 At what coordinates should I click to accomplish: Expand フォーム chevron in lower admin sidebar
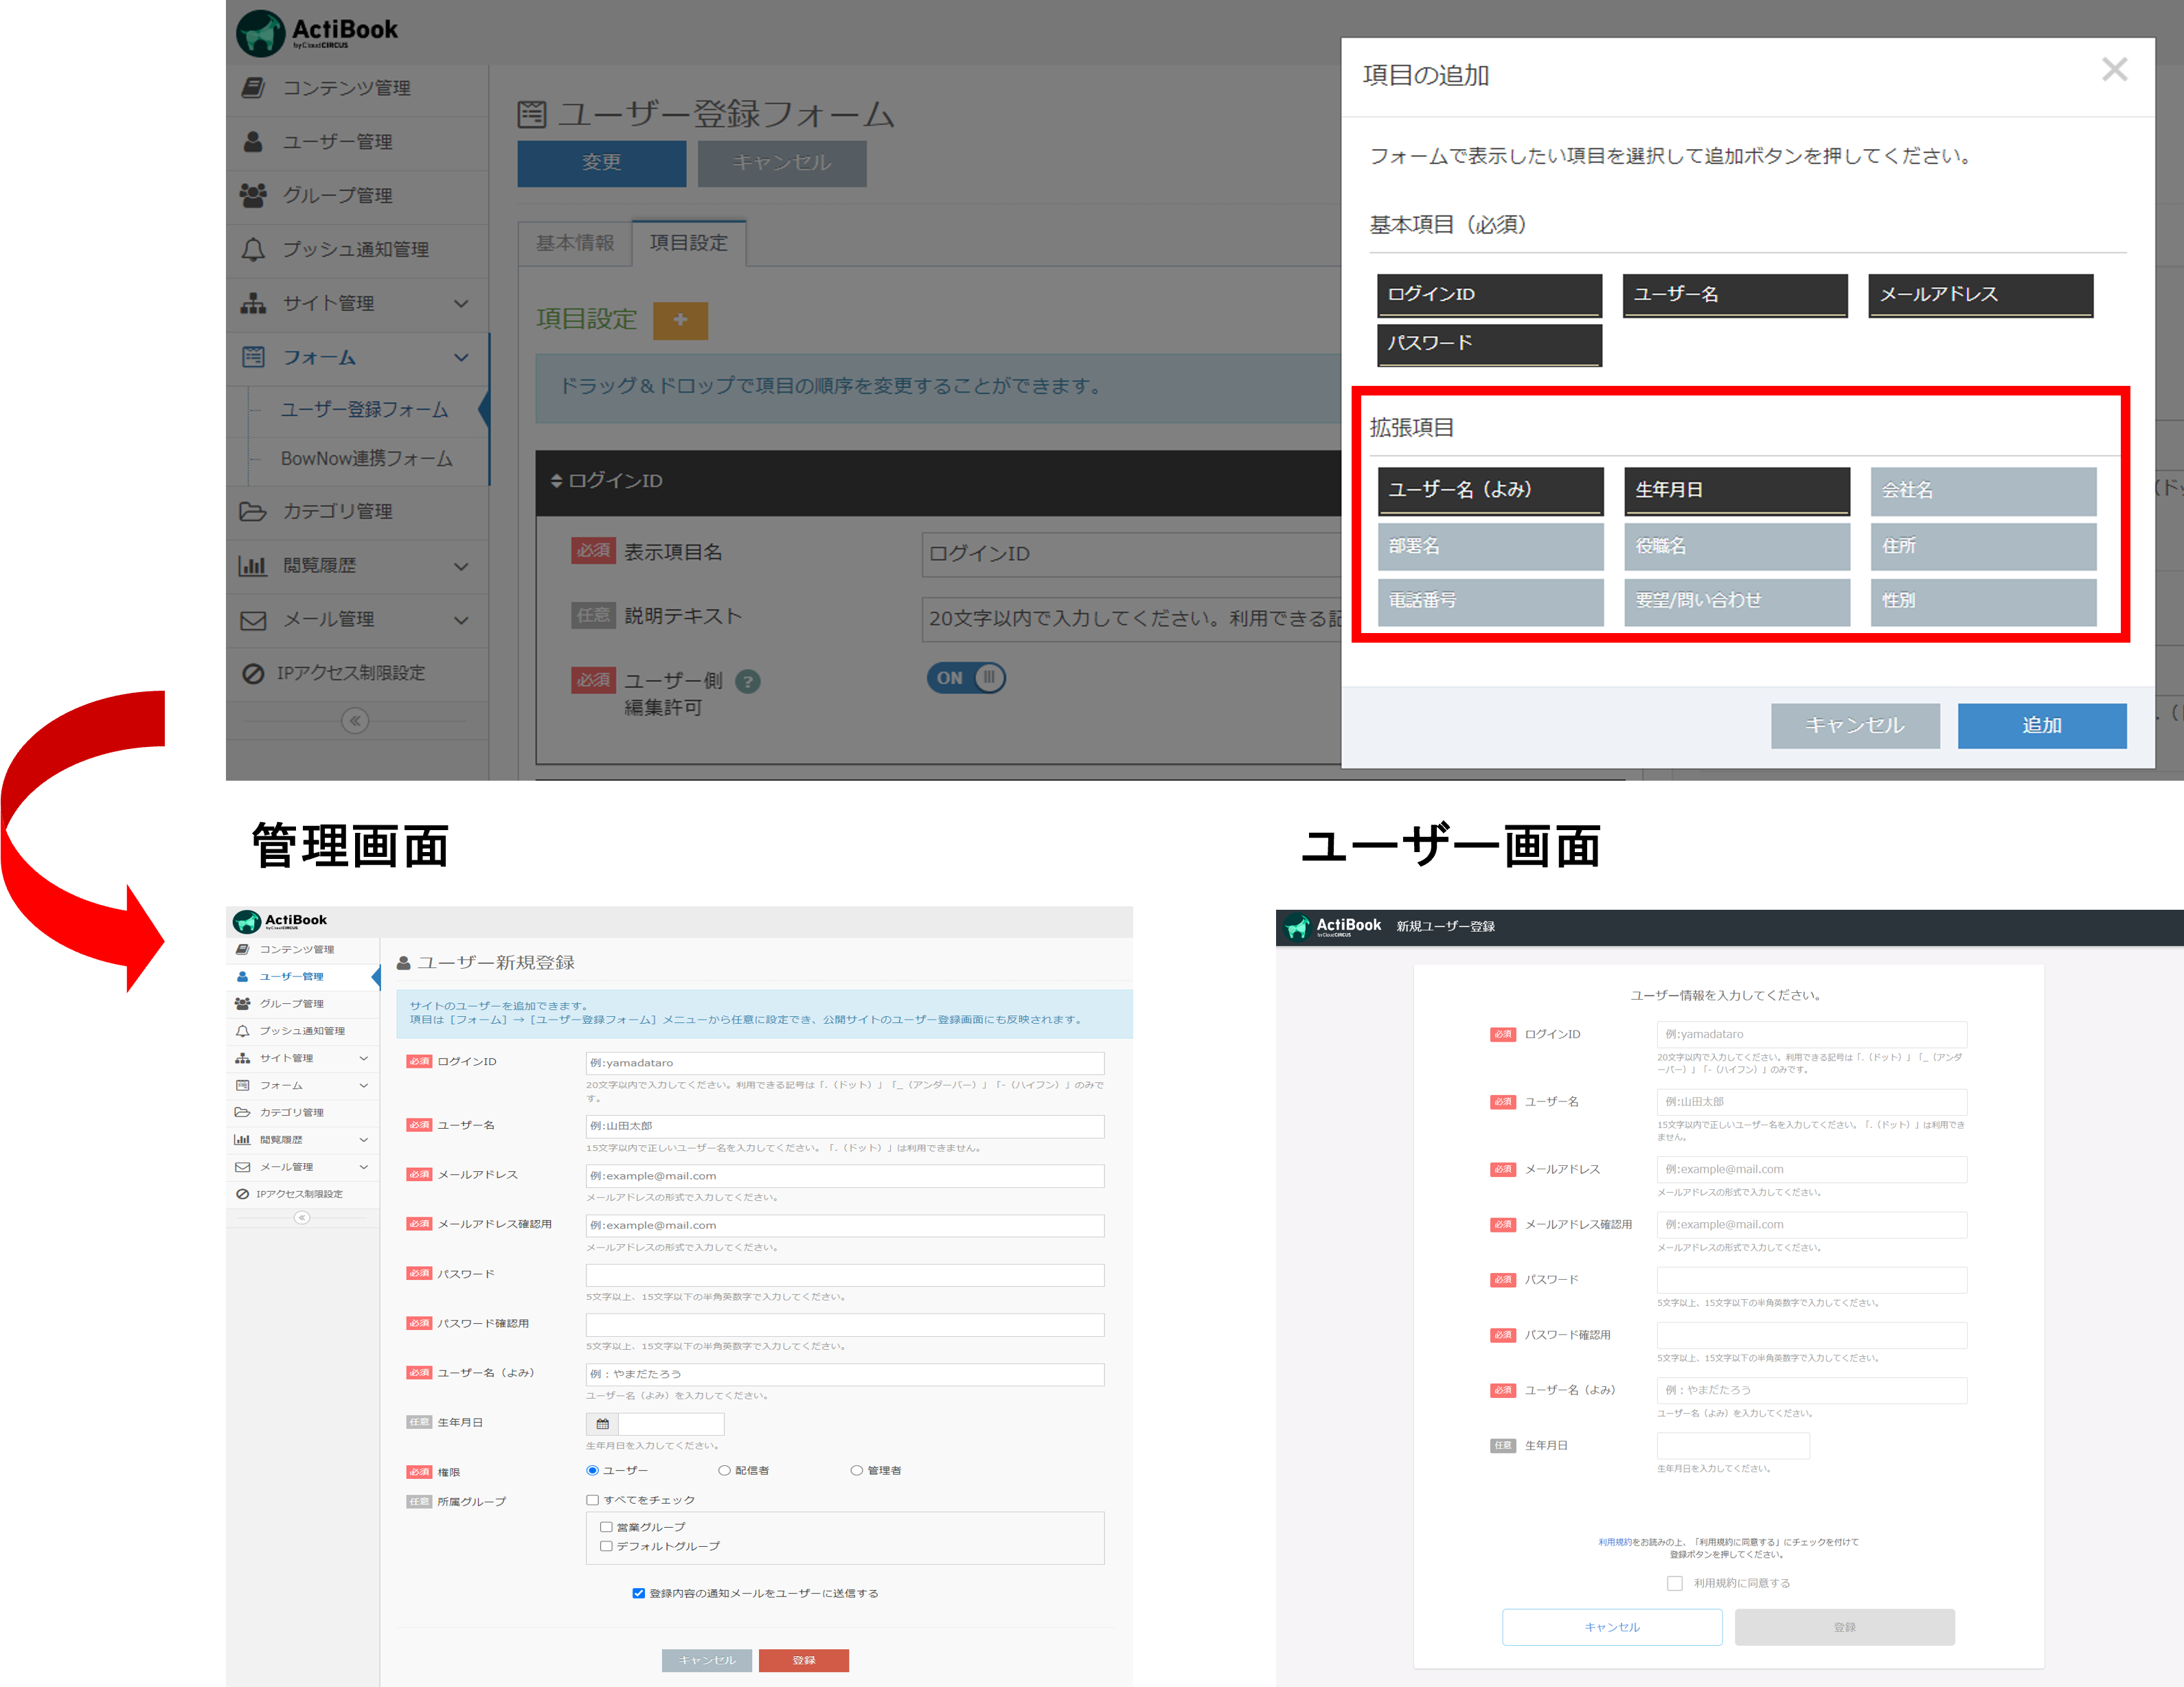click(x=364, y=1085)
